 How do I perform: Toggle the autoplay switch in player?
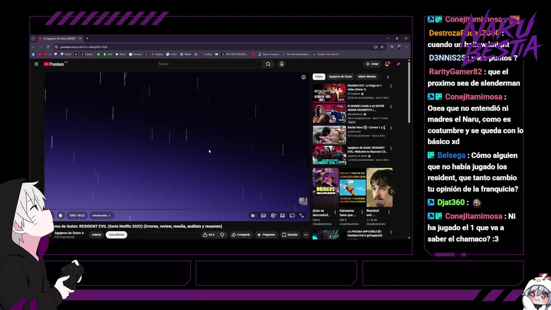(x=253, y=215)
